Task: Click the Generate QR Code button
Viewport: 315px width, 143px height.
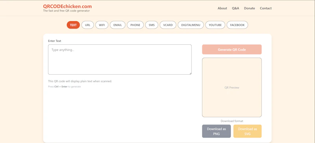Action: (232, 49)
